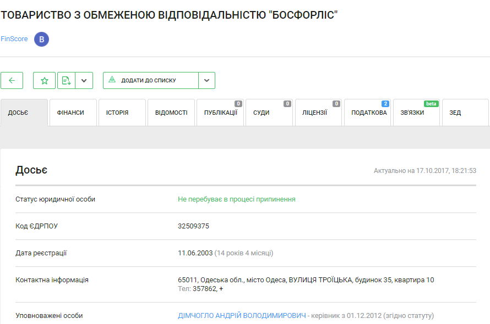Select the Досьє tab
This screenshot has width=490, height=324.
[x=24, y=113]
